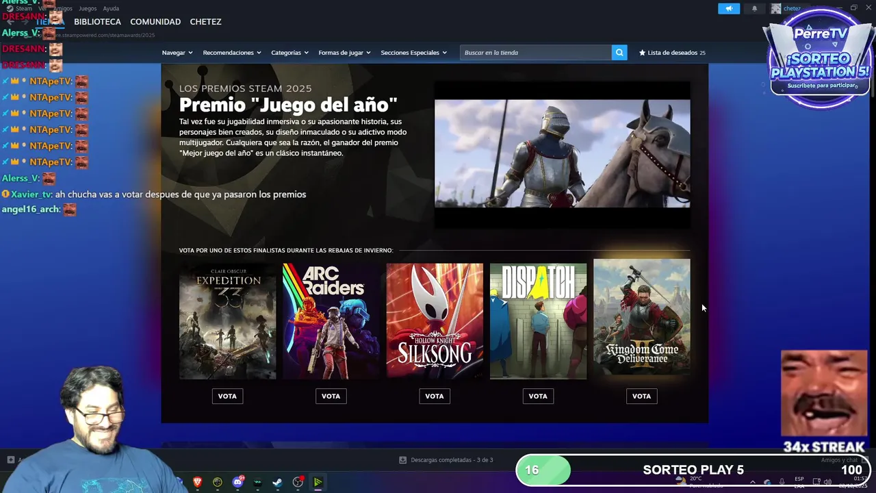The width and height of the screenshot is (876, 493).
Task: Open the notifications bell icon
Action: point(754,9)
